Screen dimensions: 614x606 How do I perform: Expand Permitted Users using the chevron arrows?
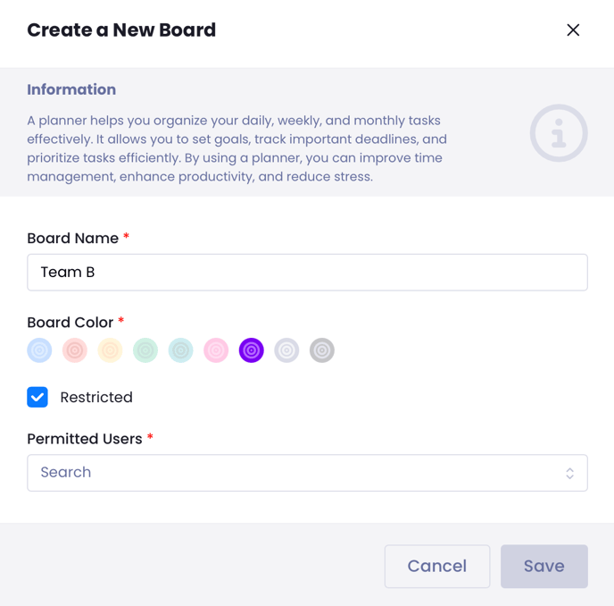[569, 473]
